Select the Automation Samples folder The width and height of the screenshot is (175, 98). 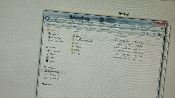[x=83, y=40]
